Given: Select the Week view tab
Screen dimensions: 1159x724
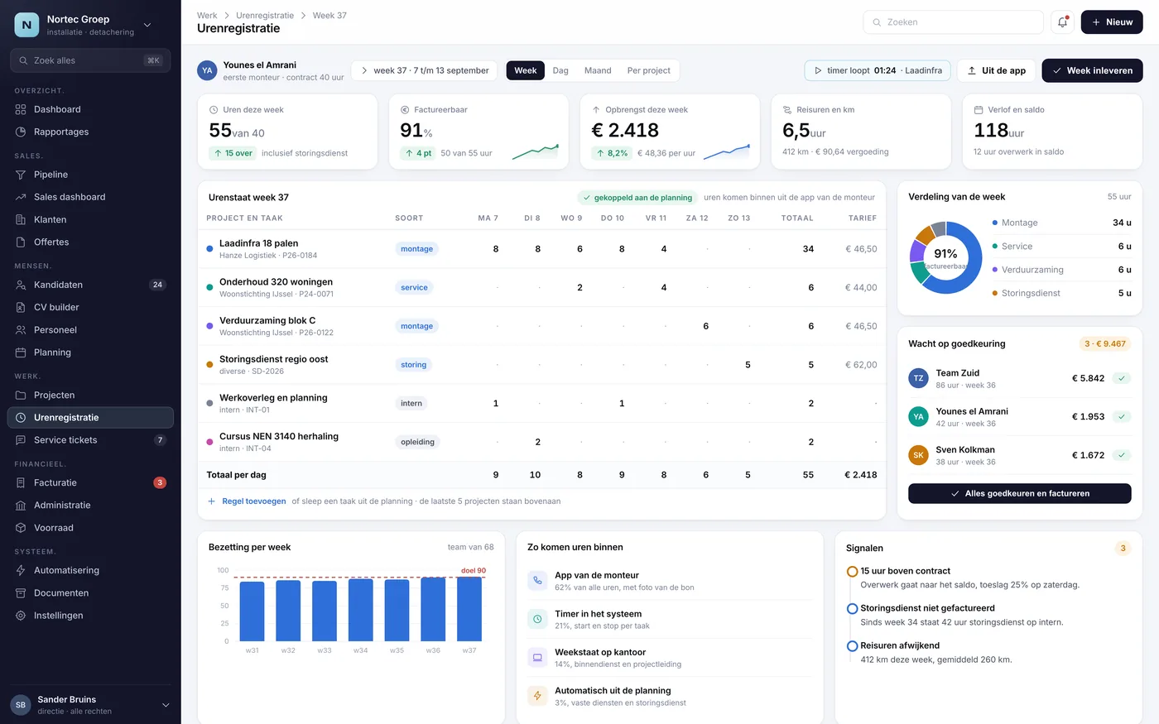Looking at the screenshot, I should 526,70.
